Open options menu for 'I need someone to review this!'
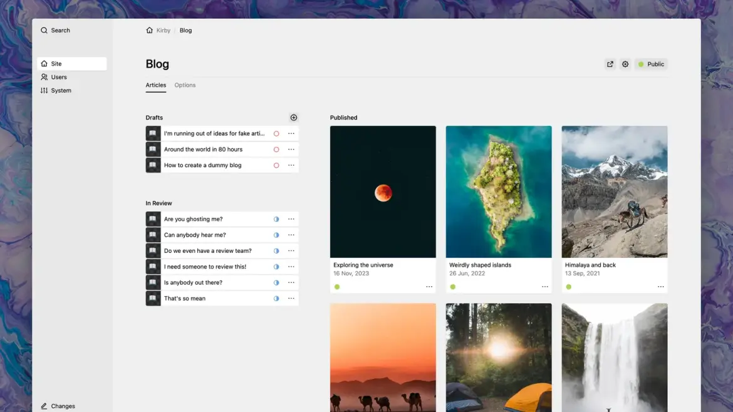733x412 pixels. 291,267
